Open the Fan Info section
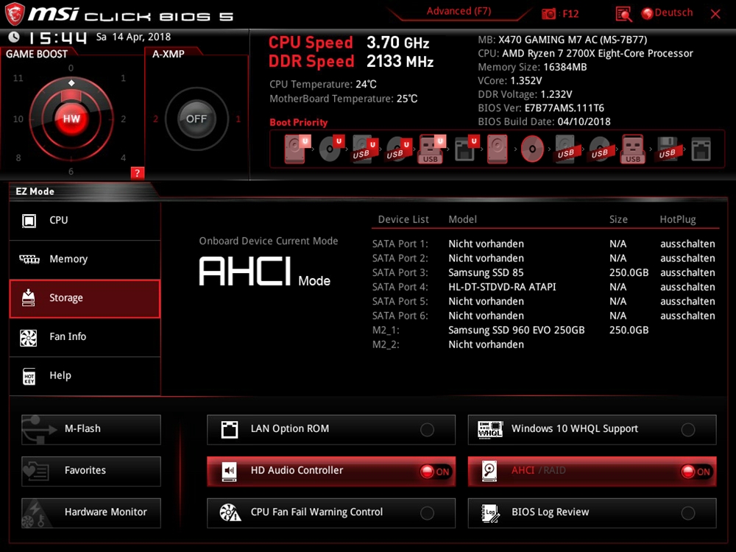The height and width of the screenshot is (552, 736). [85, 336]
